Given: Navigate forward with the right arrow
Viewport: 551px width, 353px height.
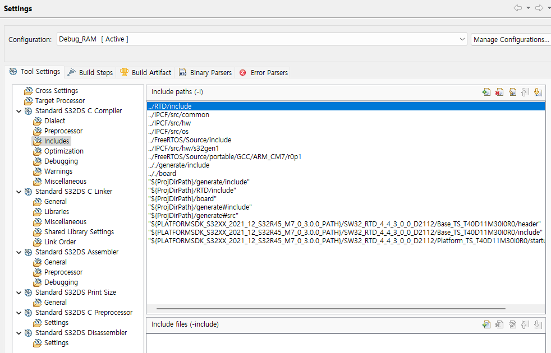Looking at the screenshot, I should 539,8.
